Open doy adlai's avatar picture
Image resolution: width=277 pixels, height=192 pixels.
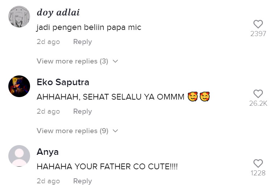(19, 17)
